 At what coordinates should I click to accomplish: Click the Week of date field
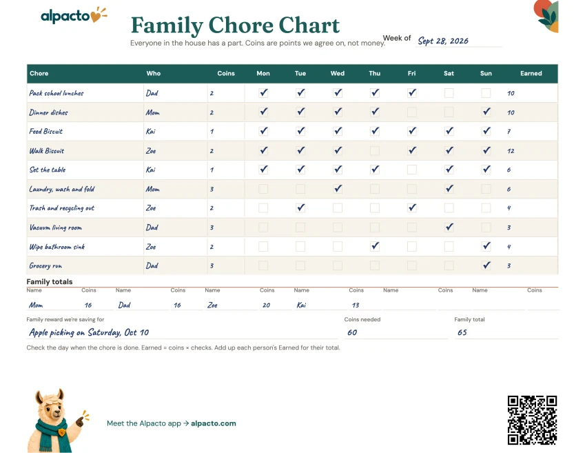459,41
